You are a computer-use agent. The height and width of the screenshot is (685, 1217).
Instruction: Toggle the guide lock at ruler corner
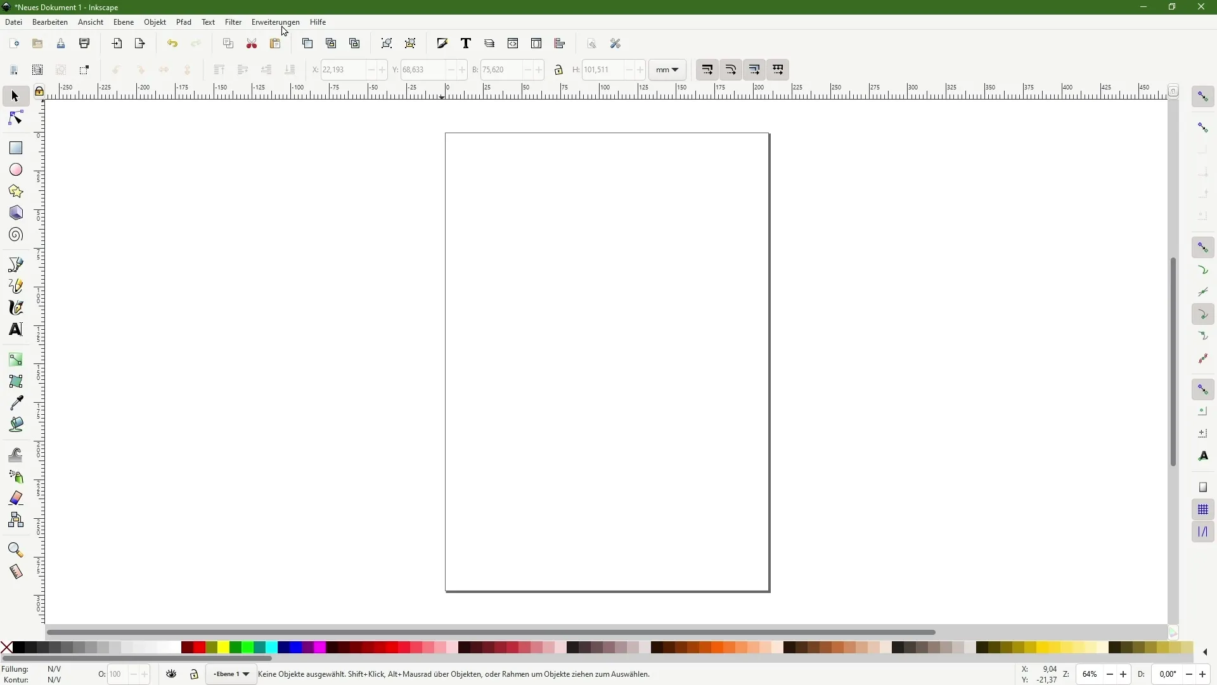[x=39, y=91]
